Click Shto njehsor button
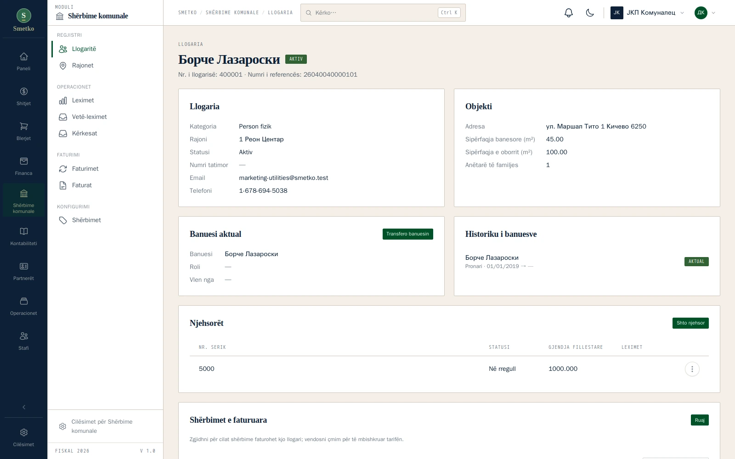Screen dimensions: 735x459 coord(690,323)
